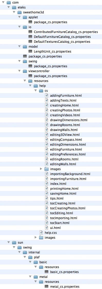The image size is (102, 289).
Task: Select creatingPhotos.html file name
Action: point(65,110)
